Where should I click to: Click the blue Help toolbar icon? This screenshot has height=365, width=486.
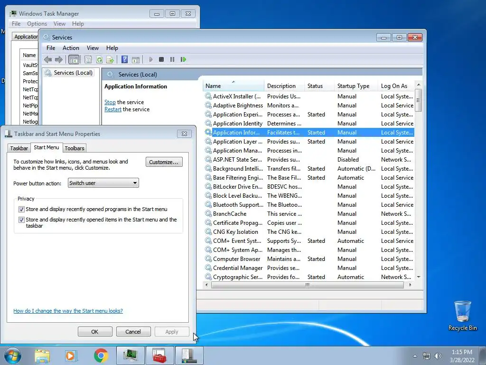(x=125, y=59)
